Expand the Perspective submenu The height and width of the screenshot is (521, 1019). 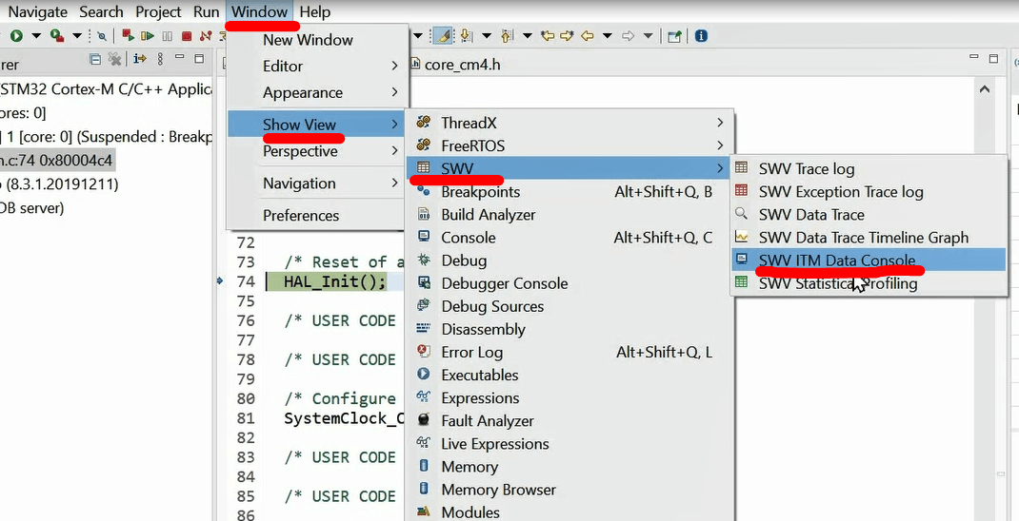pyautogui.click(x=318, y=151)
